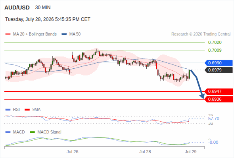Click the 30 MIN timeframe label
Viewport: 234px width, 158px height.
tap(43, 8)
